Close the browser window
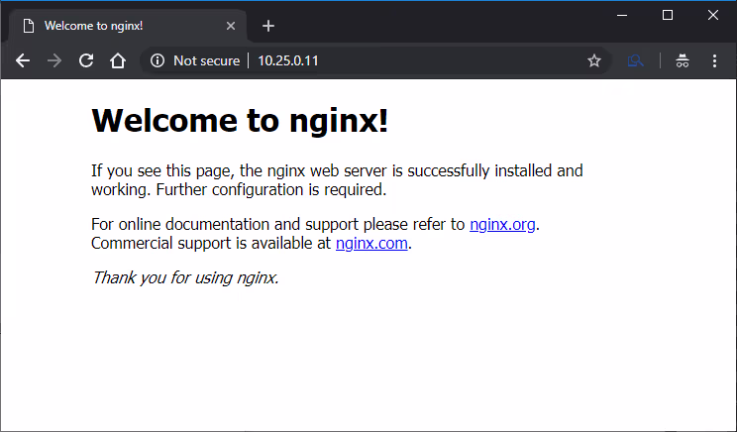This screenshot has width=737, height=432. (713, 14)
